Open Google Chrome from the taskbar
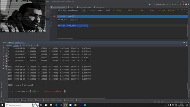The height and width of the screenshot is (107, 190). (x=75, y=105)
